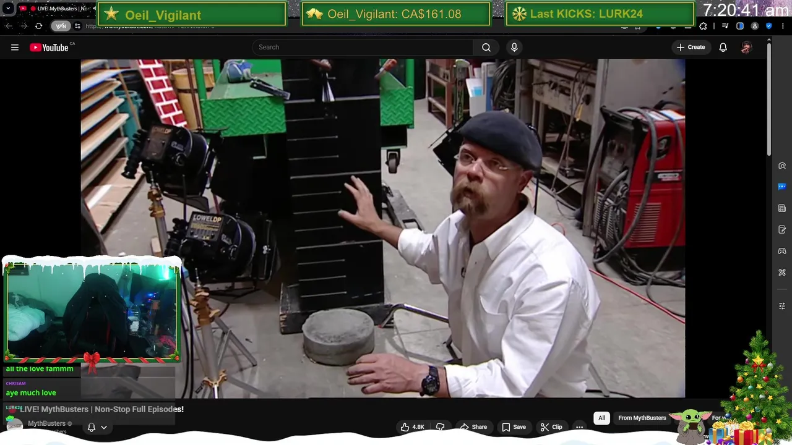
Task: Open the crossed tools icon in the sidebar
Action: click(782, 272)
